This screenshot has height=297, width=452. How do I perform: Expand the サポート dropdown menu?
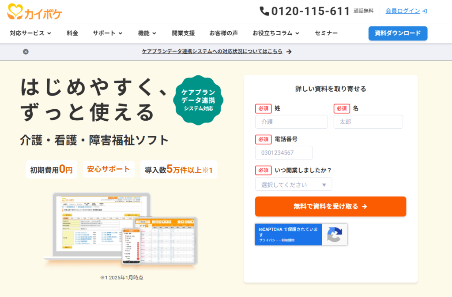pyautogui.click(x=107, y=33)
